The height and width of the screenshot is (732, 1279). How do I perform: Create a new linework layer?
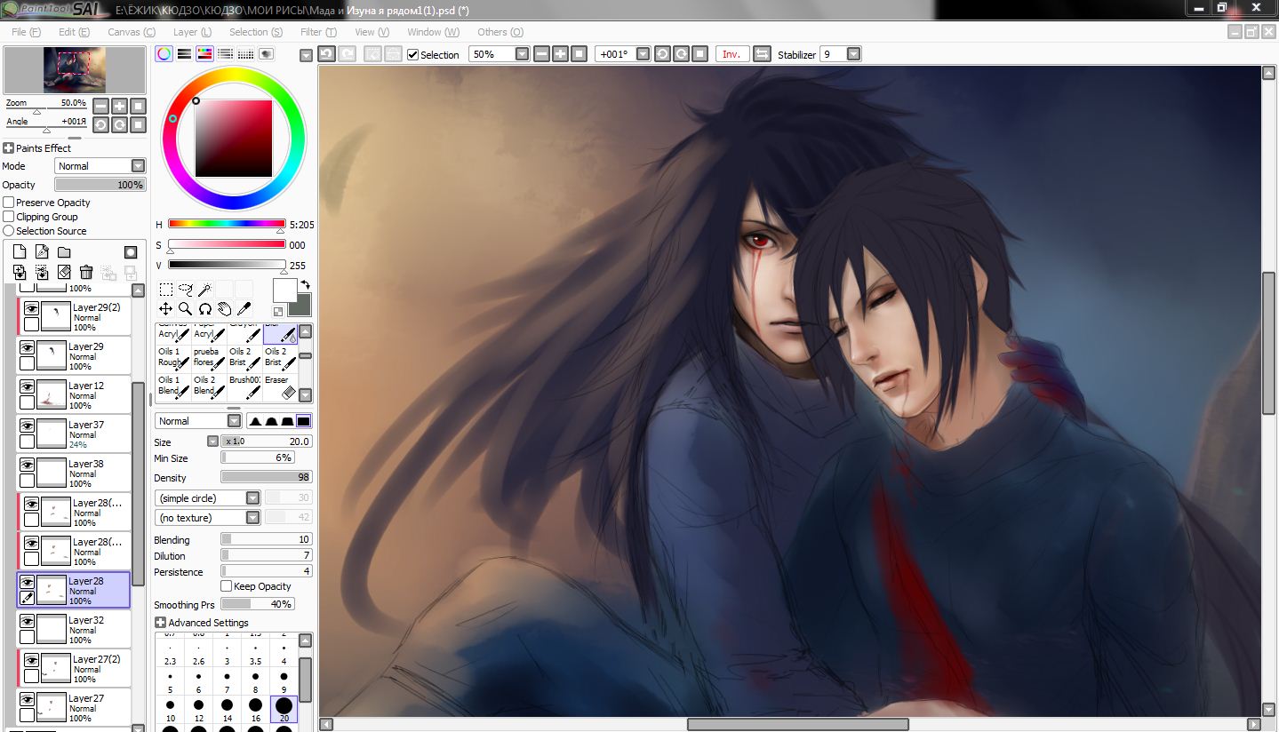point(42,252)
